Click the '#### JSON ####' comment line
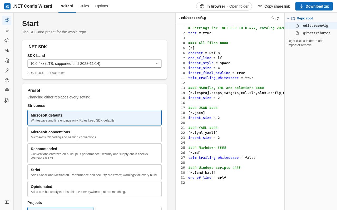Viewport: 337px width, 210px height. (x=203, y=108)
